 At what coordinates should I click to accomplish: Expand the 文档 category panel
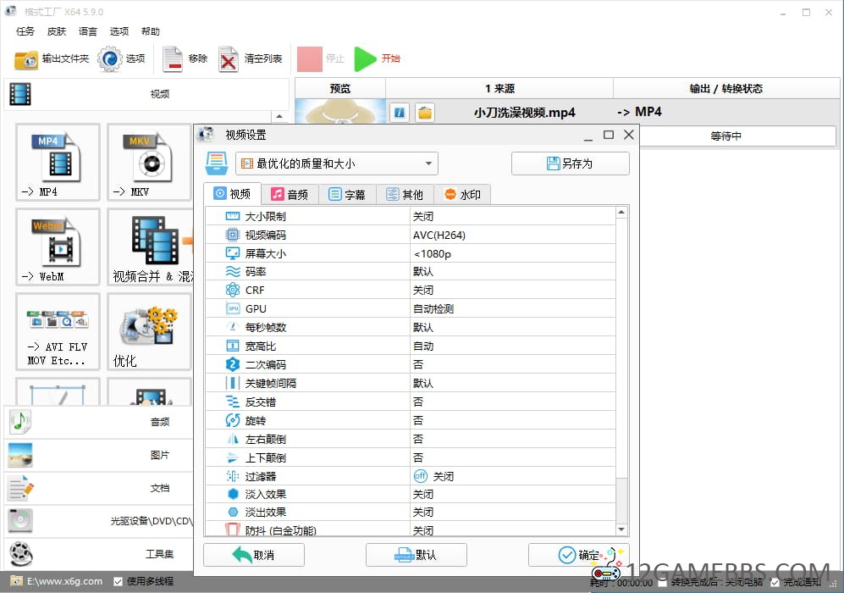[x=100, y=488]
